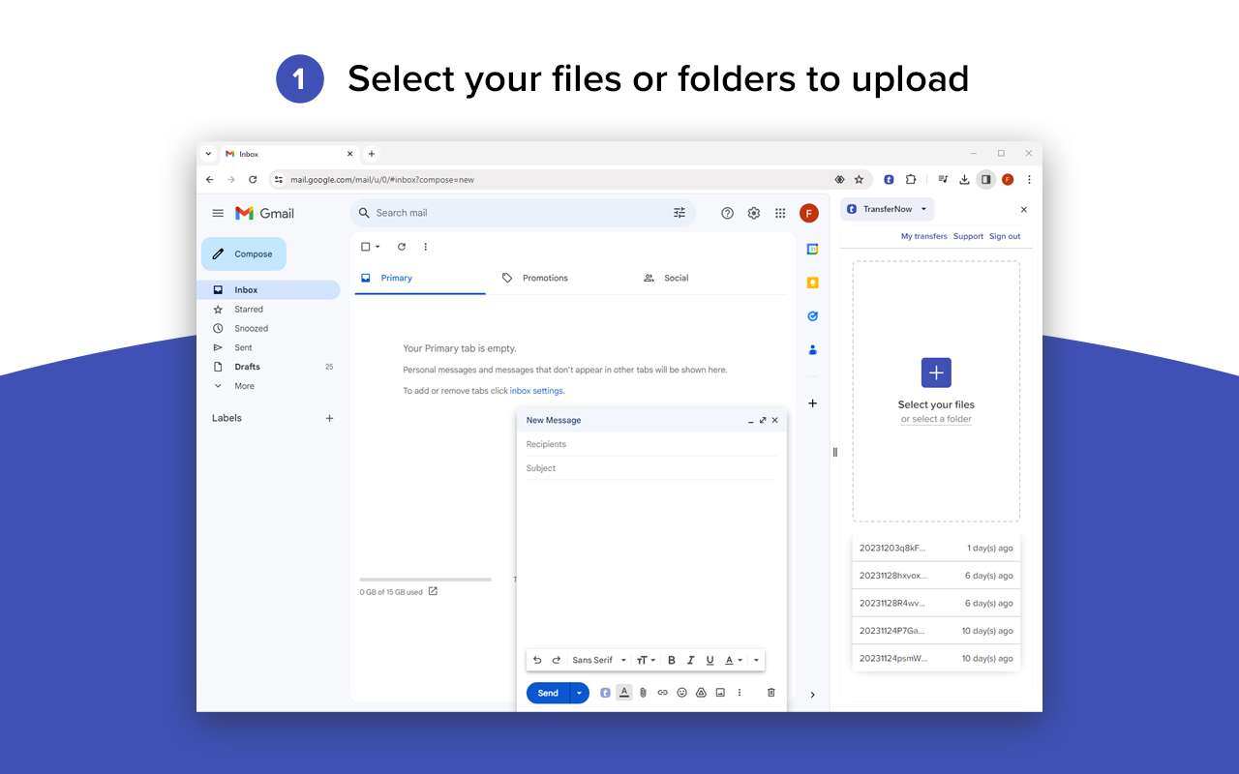Toggle bold text formatting

(x=671, y=659)
